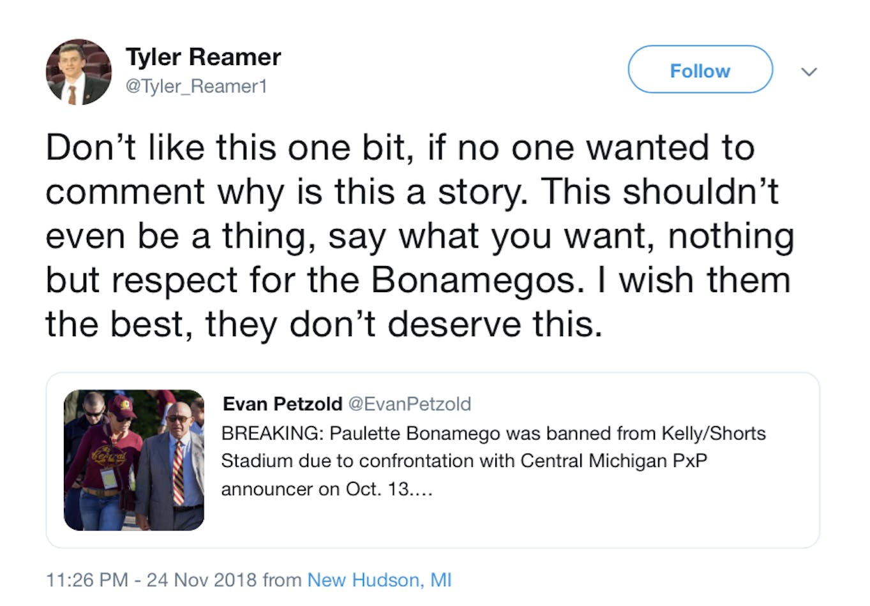Click the Tyler Reamer display name
Image resolution: width=870 pixels, height=606 pixels.
point(203,57)
